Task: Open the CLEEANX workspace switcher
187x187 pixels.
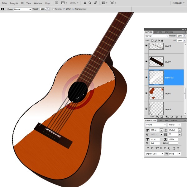Action: point(178,3)
